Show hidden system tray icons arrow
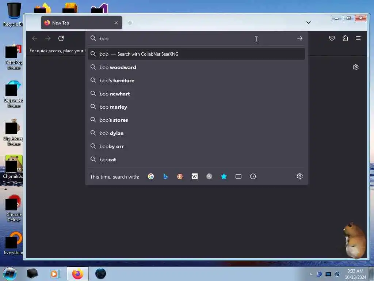 [x=310, y=274]
